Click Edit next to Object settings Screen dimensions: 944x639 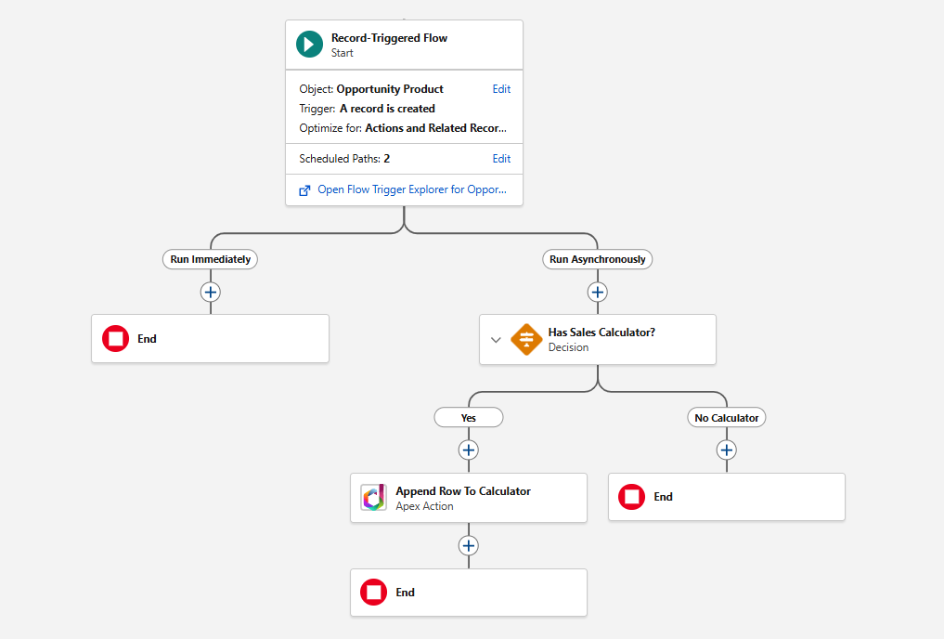(501, 88)
